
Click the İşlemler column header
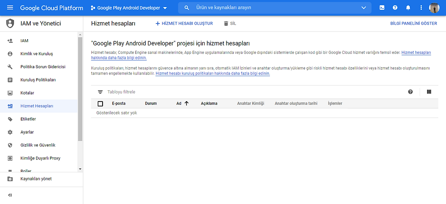tap(335, 103)
